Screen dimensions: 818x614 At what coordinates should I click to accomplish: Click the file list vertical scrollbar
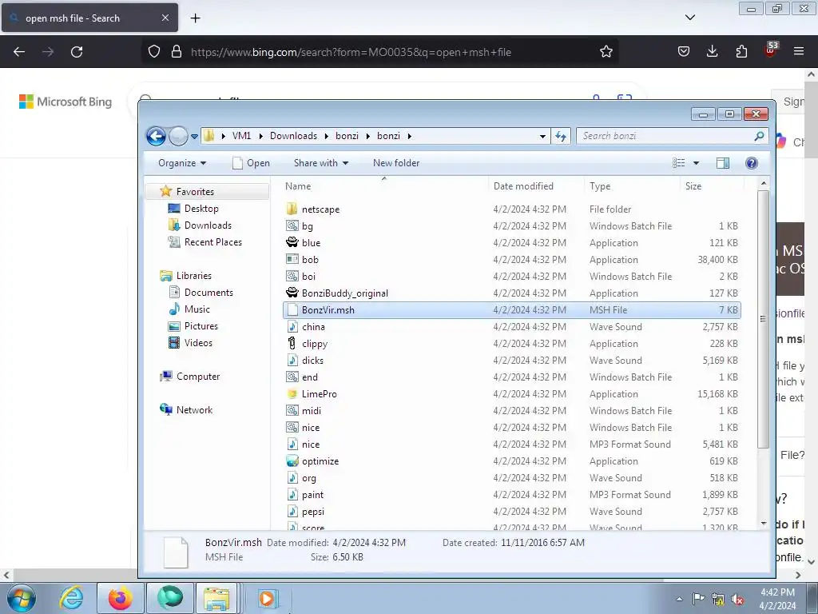(763, 318)
